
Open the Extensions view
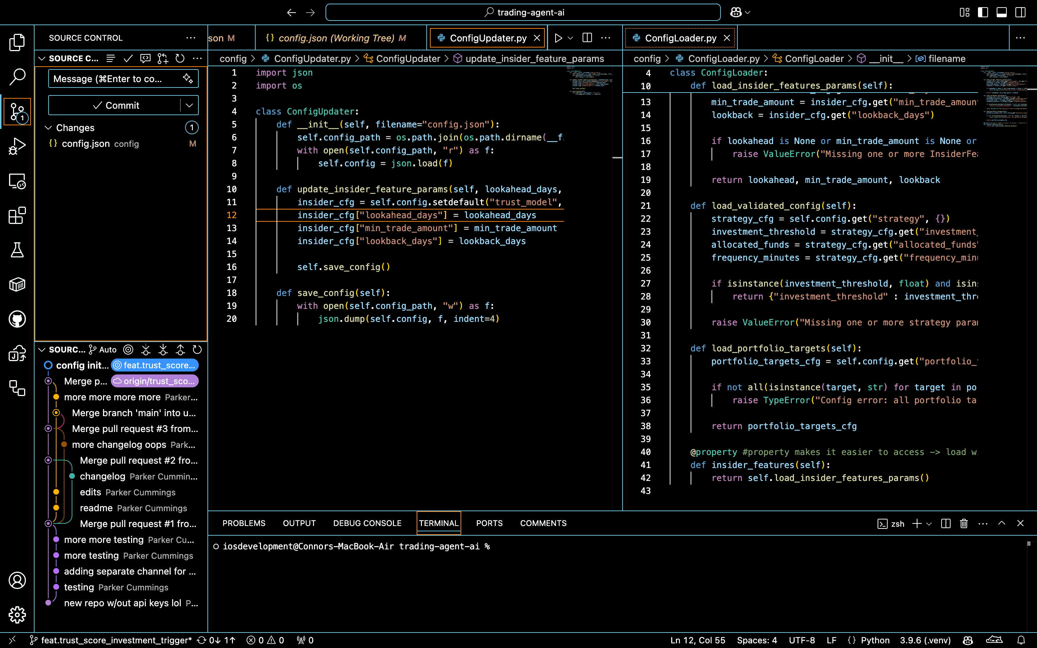(x=17, y=216)
